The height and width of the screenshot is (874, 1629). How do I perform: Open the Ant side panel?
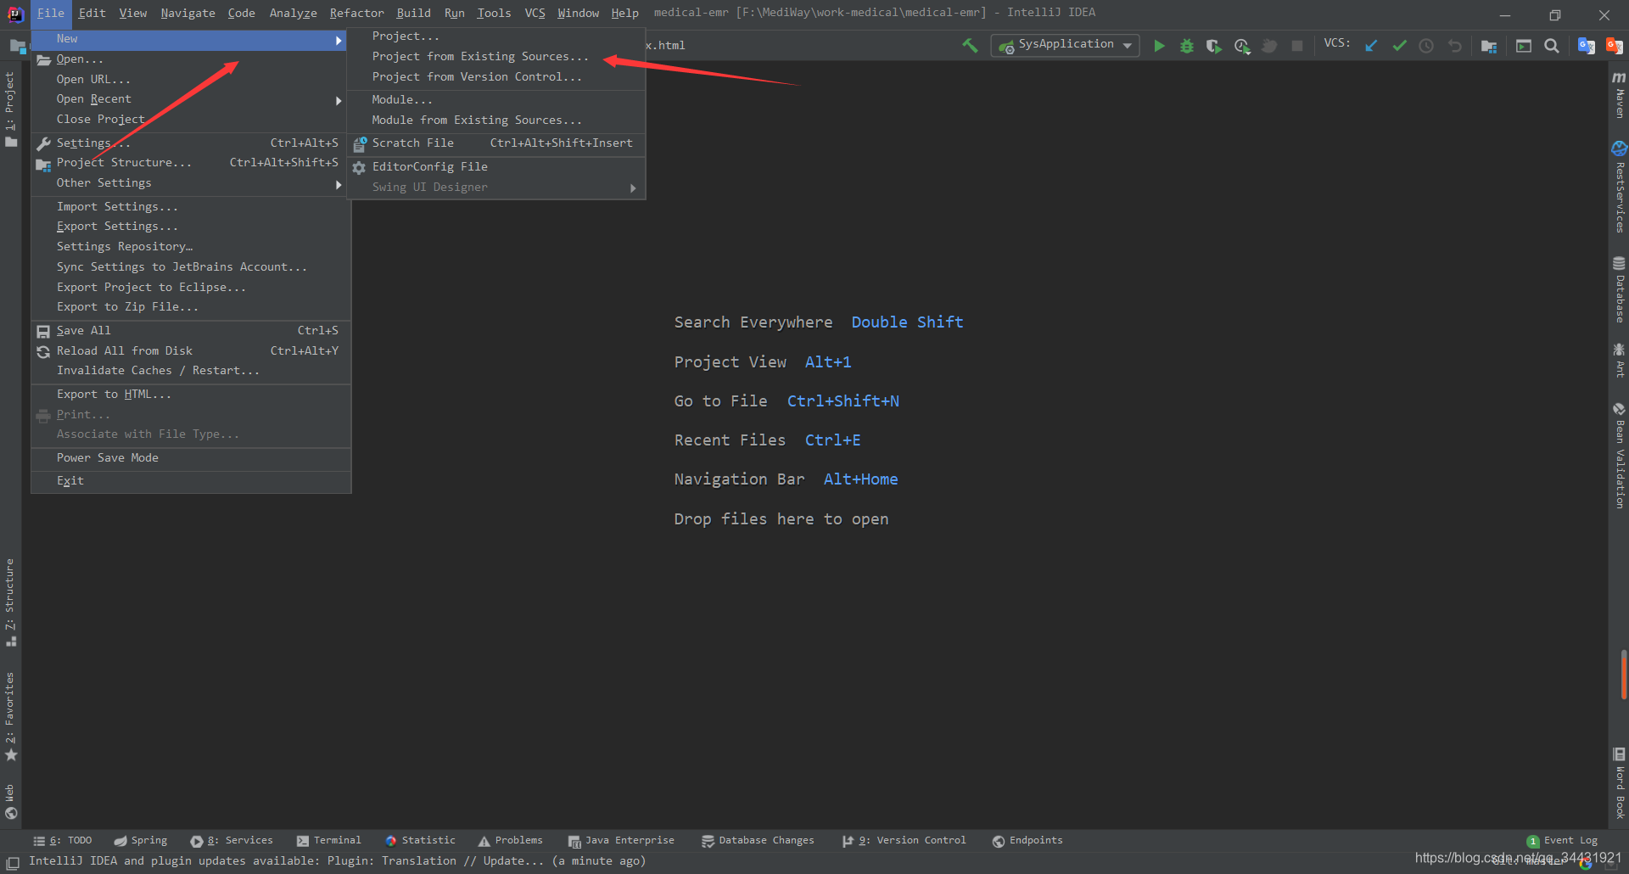[1619, 360]
